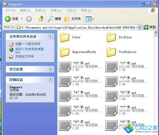159x135 pixels.
Task: Collapse the 文件和文件夹任务 panel
Action: click(x=50, y=36)
